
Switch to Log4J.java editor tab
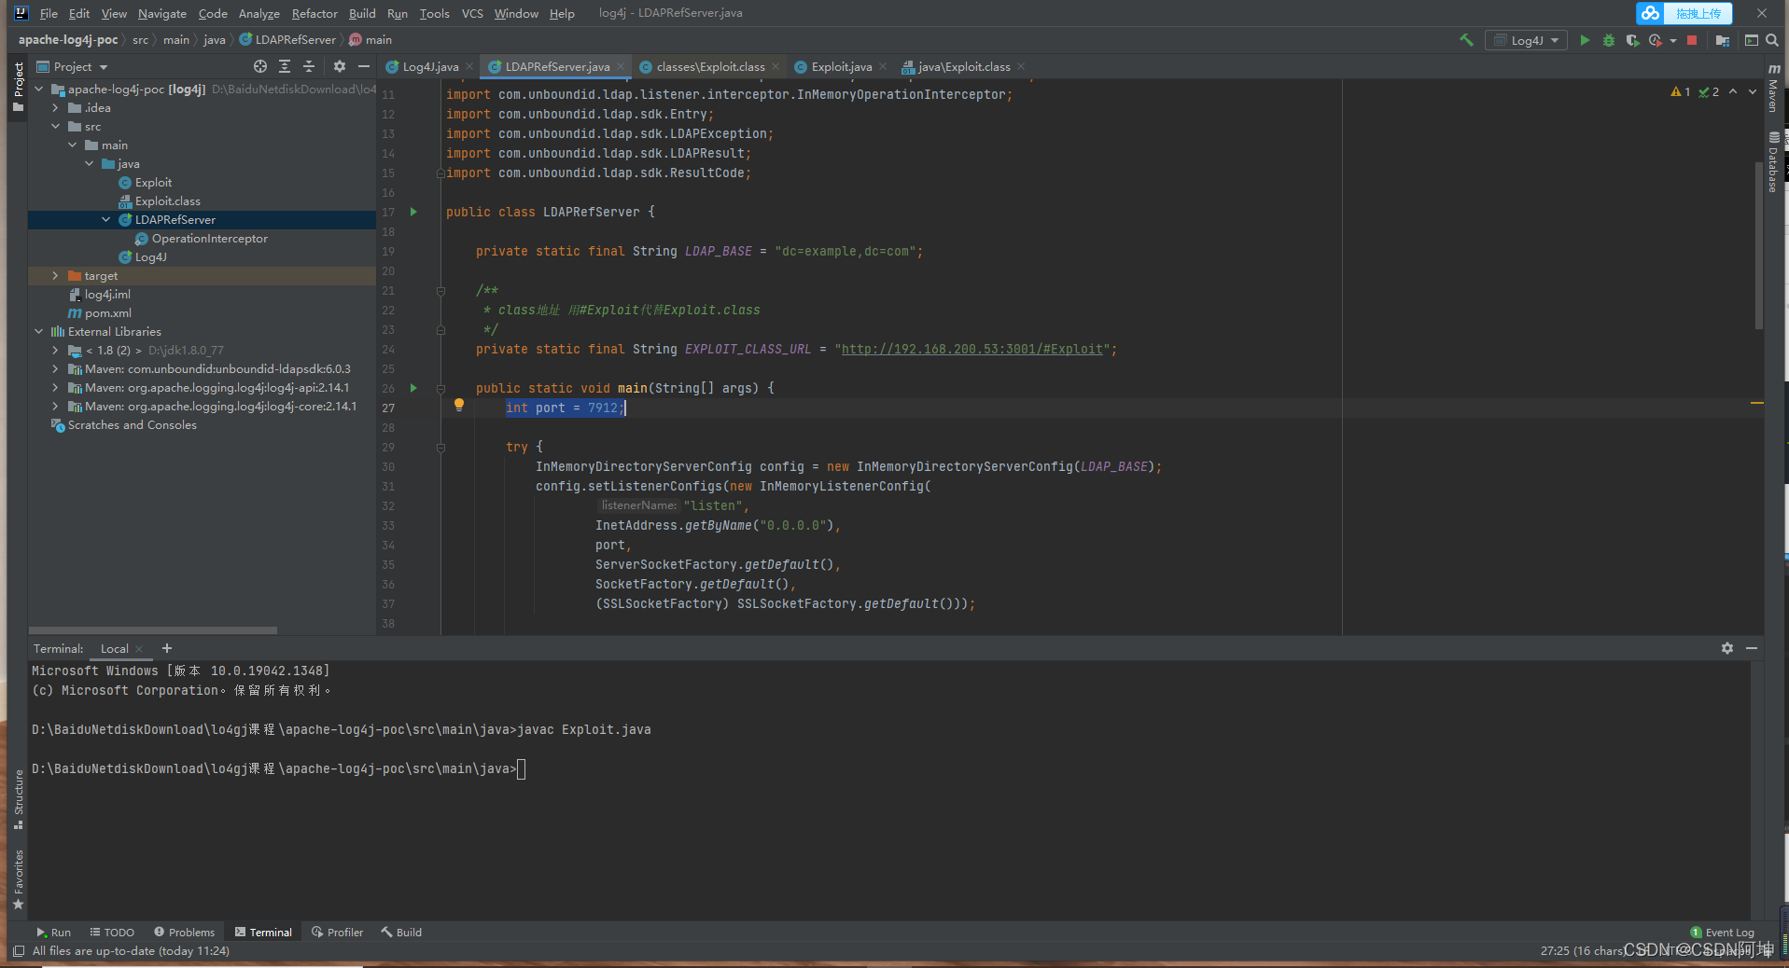click(x=429, y=66)
